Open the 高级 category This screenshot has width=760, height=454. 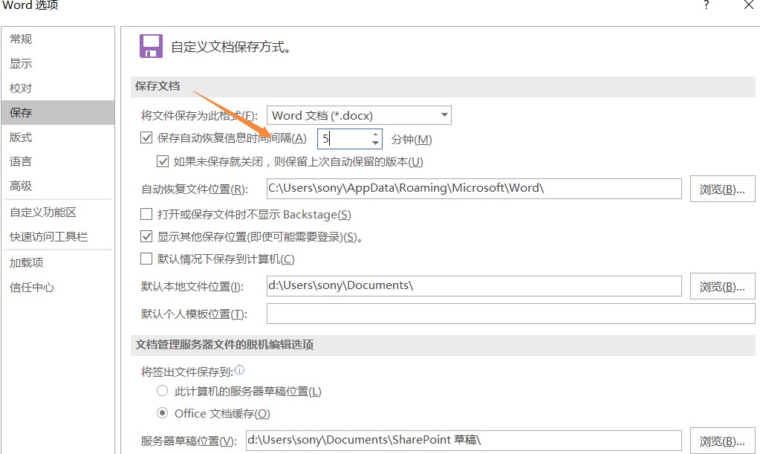click(58, 186)
